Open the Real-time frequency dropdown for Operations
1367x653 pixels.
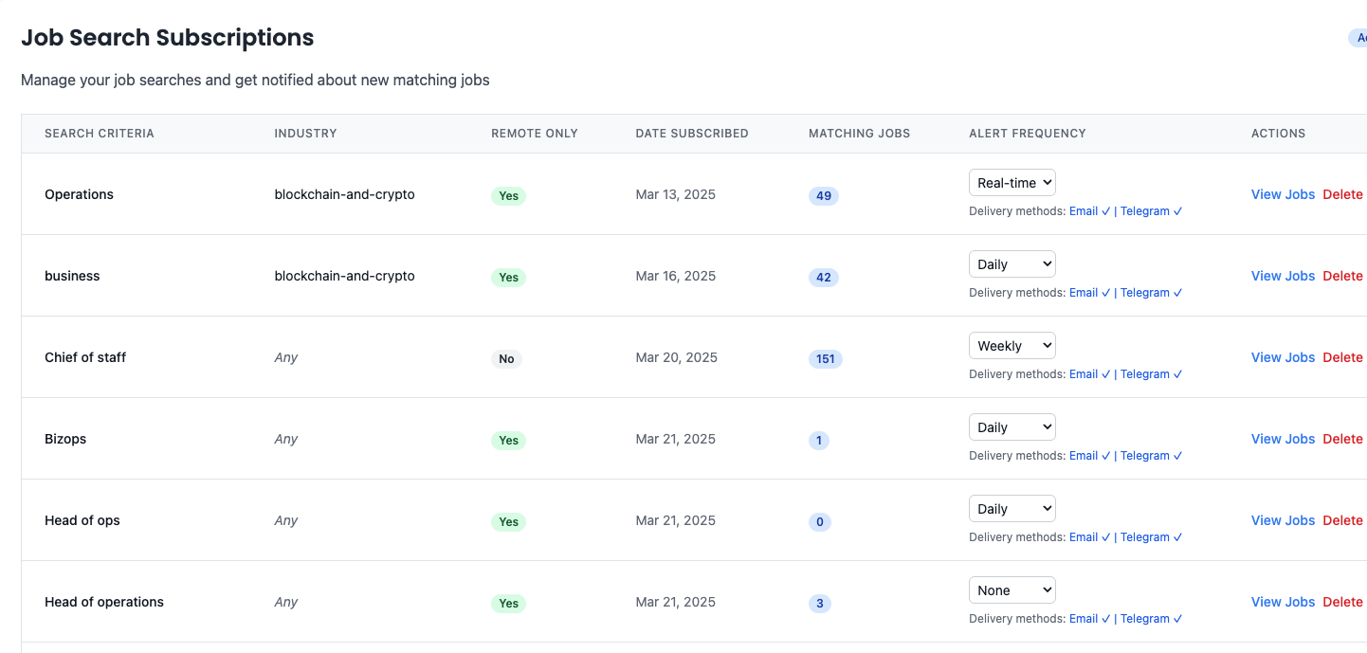click(1012, 182)
